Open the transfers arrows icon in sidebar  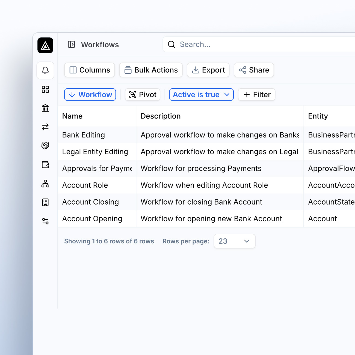pos(45,127)
